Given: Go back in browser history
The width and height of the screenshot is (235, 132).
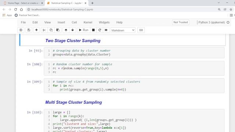Looking at the screenshot, I should (x=4, y=10).
